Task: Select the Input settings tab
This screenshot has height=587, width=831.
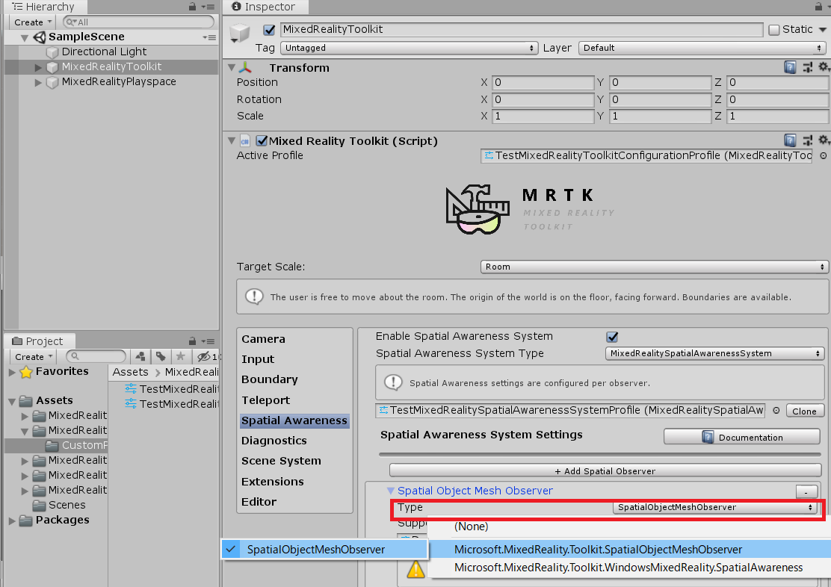Action: 258,360
